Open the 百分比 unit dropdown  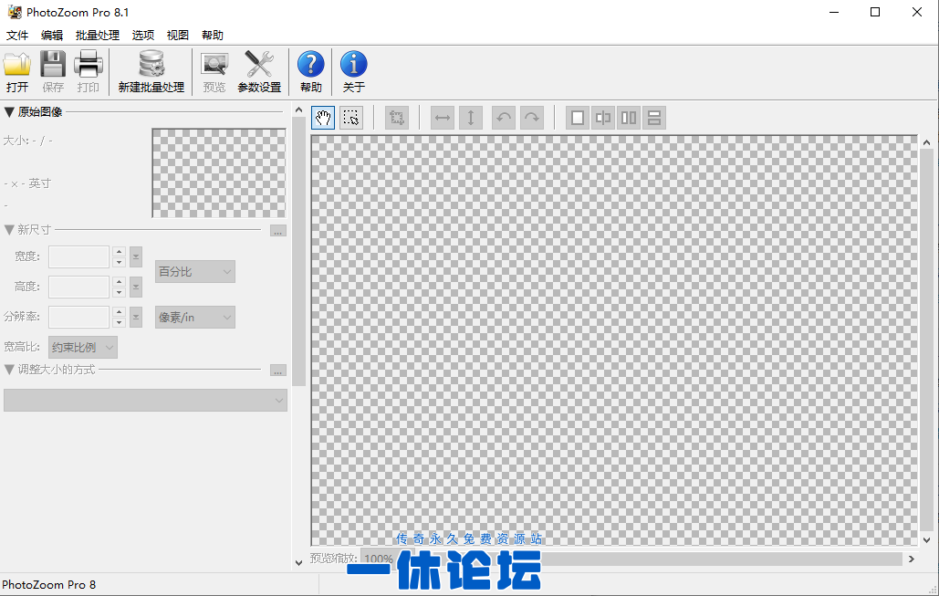point(195,271)
